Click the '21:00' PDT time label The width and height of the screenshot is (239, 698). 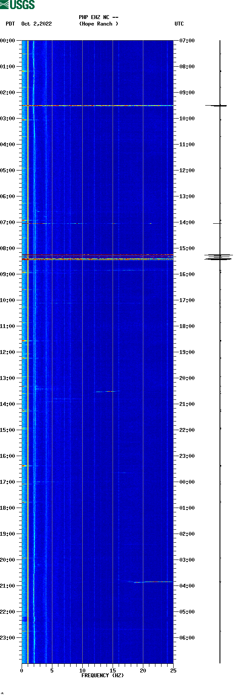[8, 586]
